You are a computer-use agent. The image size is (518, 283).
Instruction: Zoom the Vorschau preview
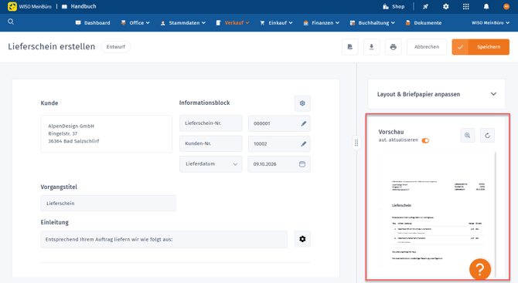[468, 136]
